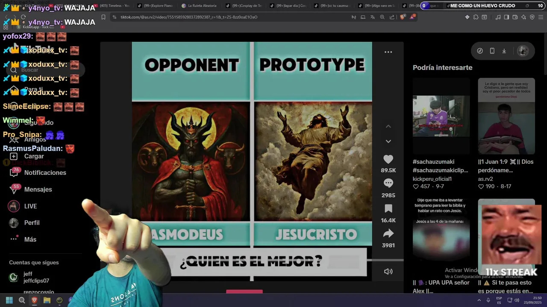Screen dimensions: 547x307
Task: Open Windows taskbar search icon
Action: tap(22, 300)
